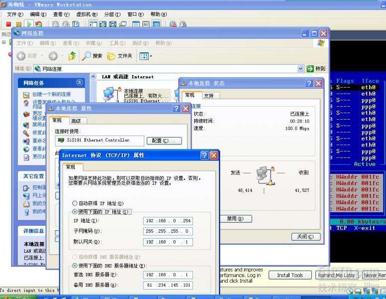Click the Summary view icon in VMware toolbar

[136, 24]
